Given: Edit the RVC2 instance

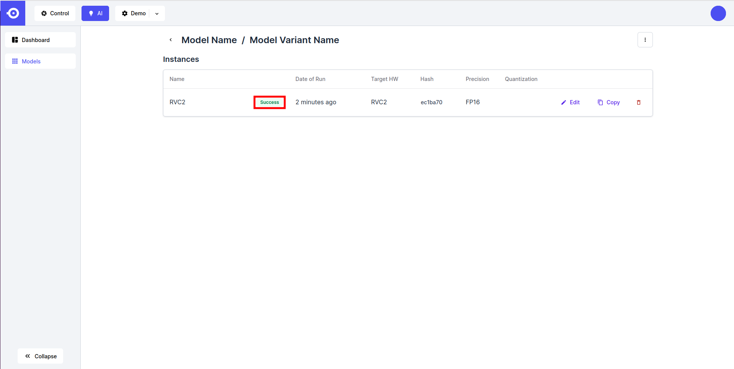Looking at the screenshot, I should (570, 102).
